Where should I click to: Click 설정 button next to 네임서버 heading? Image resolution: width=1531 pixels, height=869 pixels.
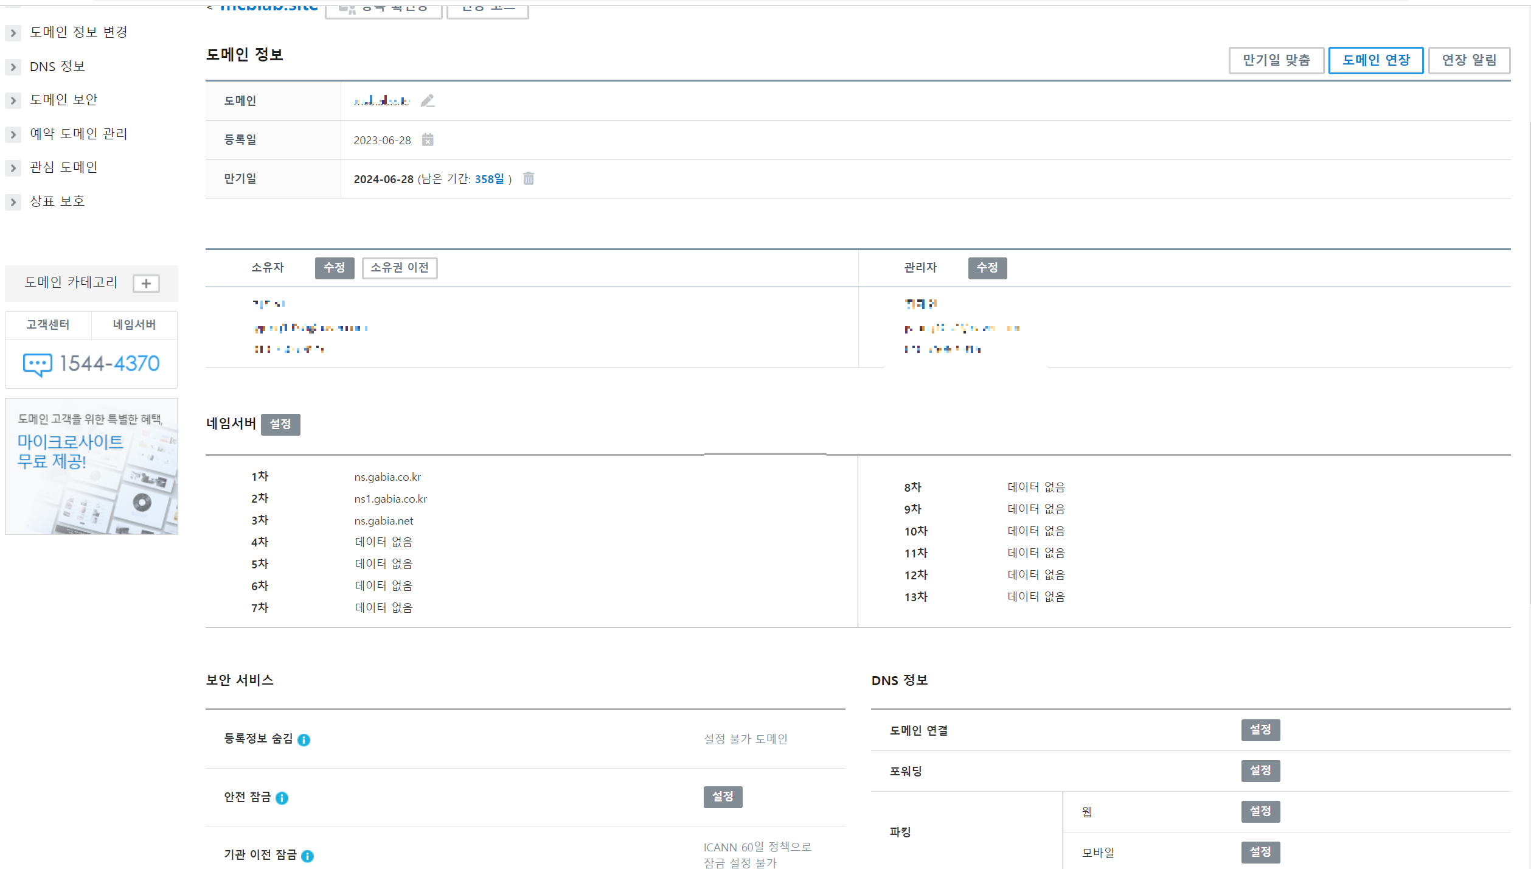(x=280, y=424)
